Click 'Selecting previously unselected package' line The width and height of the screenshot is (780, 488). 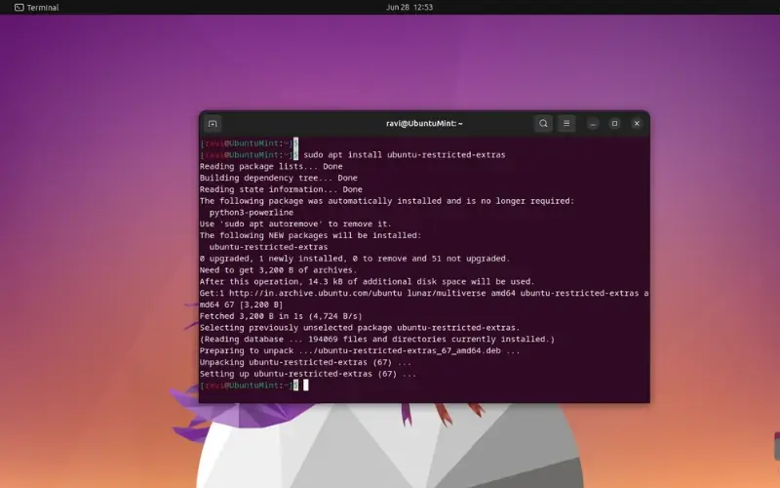[x=360, y=328]
